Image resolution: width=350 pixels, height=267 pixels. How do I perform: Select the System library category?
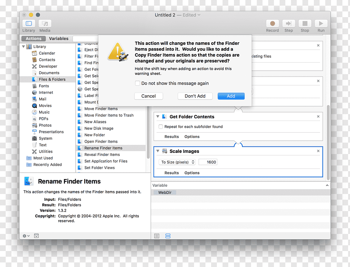point(45,138)
